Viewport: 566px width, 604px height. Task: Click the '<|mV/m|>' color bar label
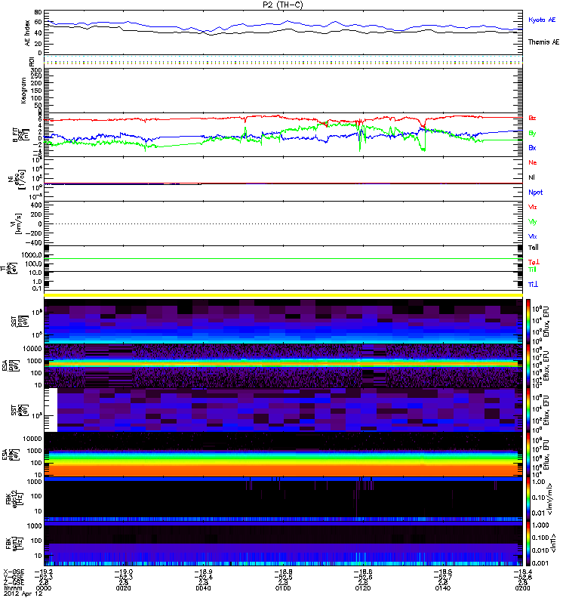pyautogui.click(x=551, y=499)
